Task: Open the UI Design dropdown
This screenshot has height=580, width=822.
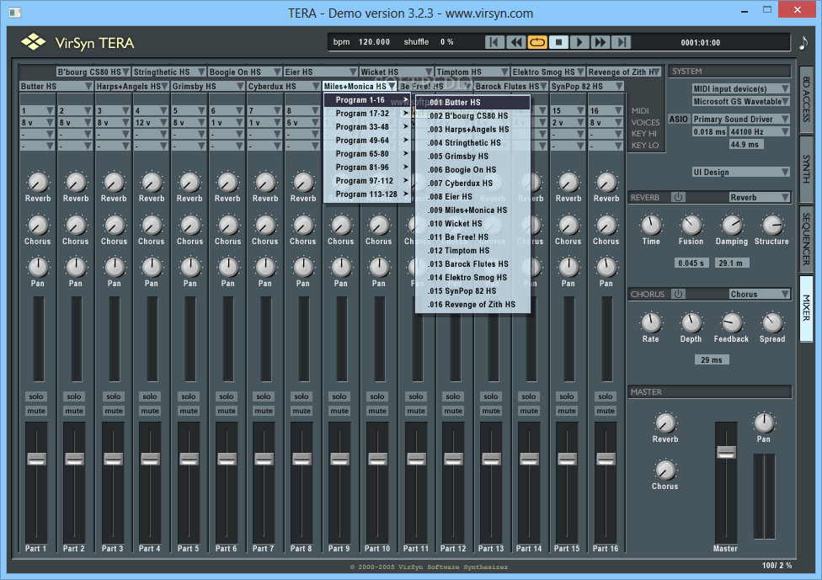Action: coord(741,172)
